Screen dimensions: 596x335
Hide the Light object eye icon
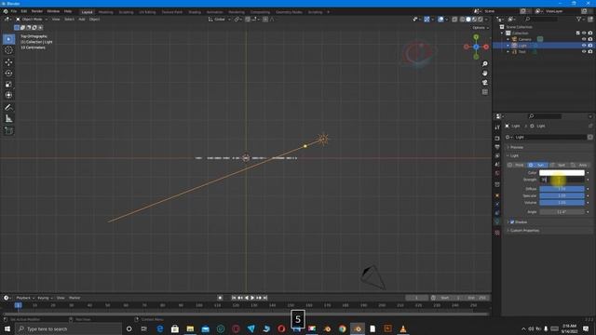point(584,46)
